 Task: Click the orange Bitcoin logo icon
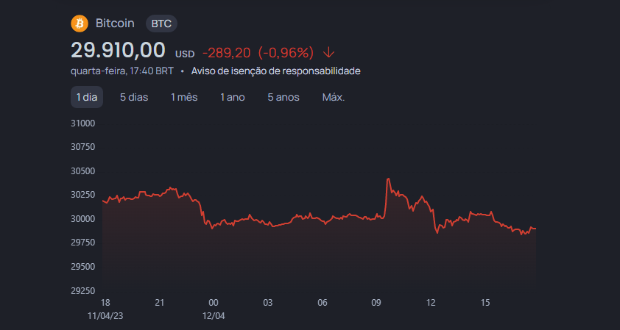click(80, 24)
